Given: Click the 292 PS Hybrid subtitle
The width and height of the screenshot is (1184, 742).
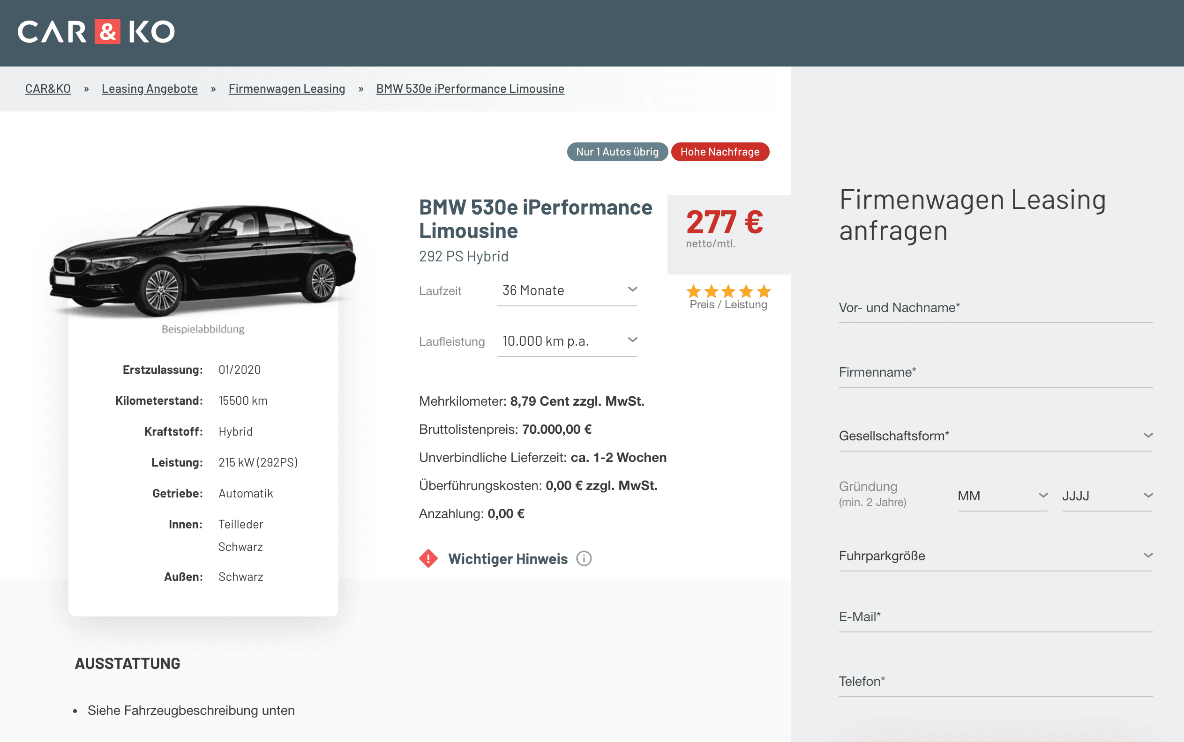Looking at the screenshot, I should (x=464, y=256).
